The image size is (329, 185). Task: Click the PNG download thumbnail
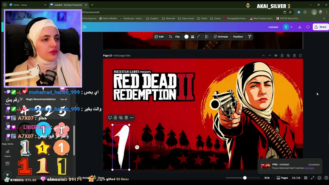click(266, 166)
